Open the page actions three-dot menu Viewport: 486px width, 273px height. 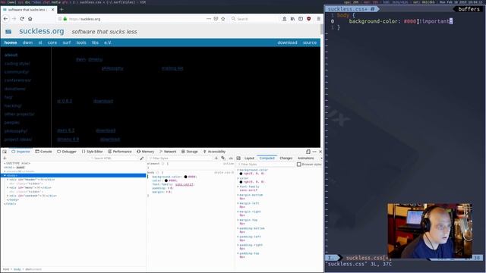209,19
